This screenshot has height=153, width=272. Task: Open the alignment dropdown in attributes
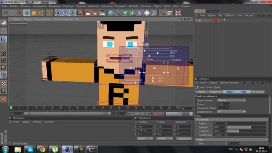[231, 111]
